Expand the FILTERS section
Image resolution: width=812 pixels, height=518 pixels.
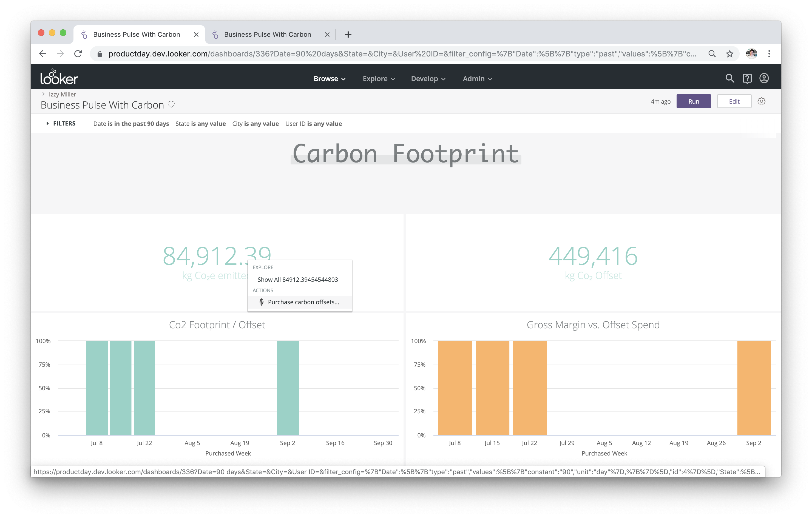61,123
